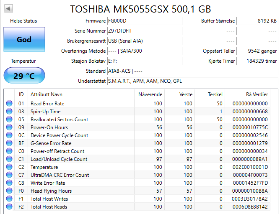Click status icon for Reallocated Sectors Count
Viewport: 280px width, 214px height.
click(x=9, y=119)
